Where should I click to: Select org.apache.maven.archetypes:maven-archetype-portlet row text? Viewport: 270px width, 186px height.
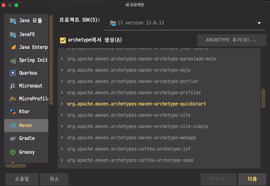click(132, 81)
